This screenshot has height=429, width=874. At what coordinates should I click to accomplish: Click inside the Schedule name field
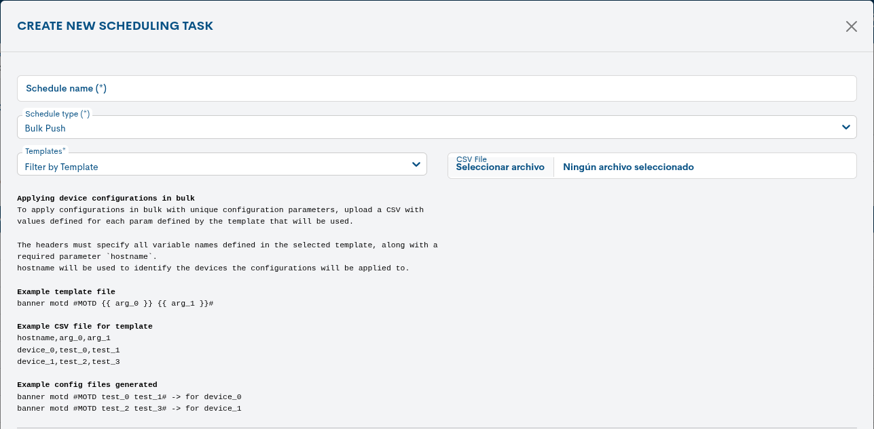tap(437, 88)
